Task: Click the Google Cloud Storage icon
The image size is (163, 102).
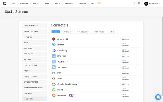Action: (x=54, y=84)
